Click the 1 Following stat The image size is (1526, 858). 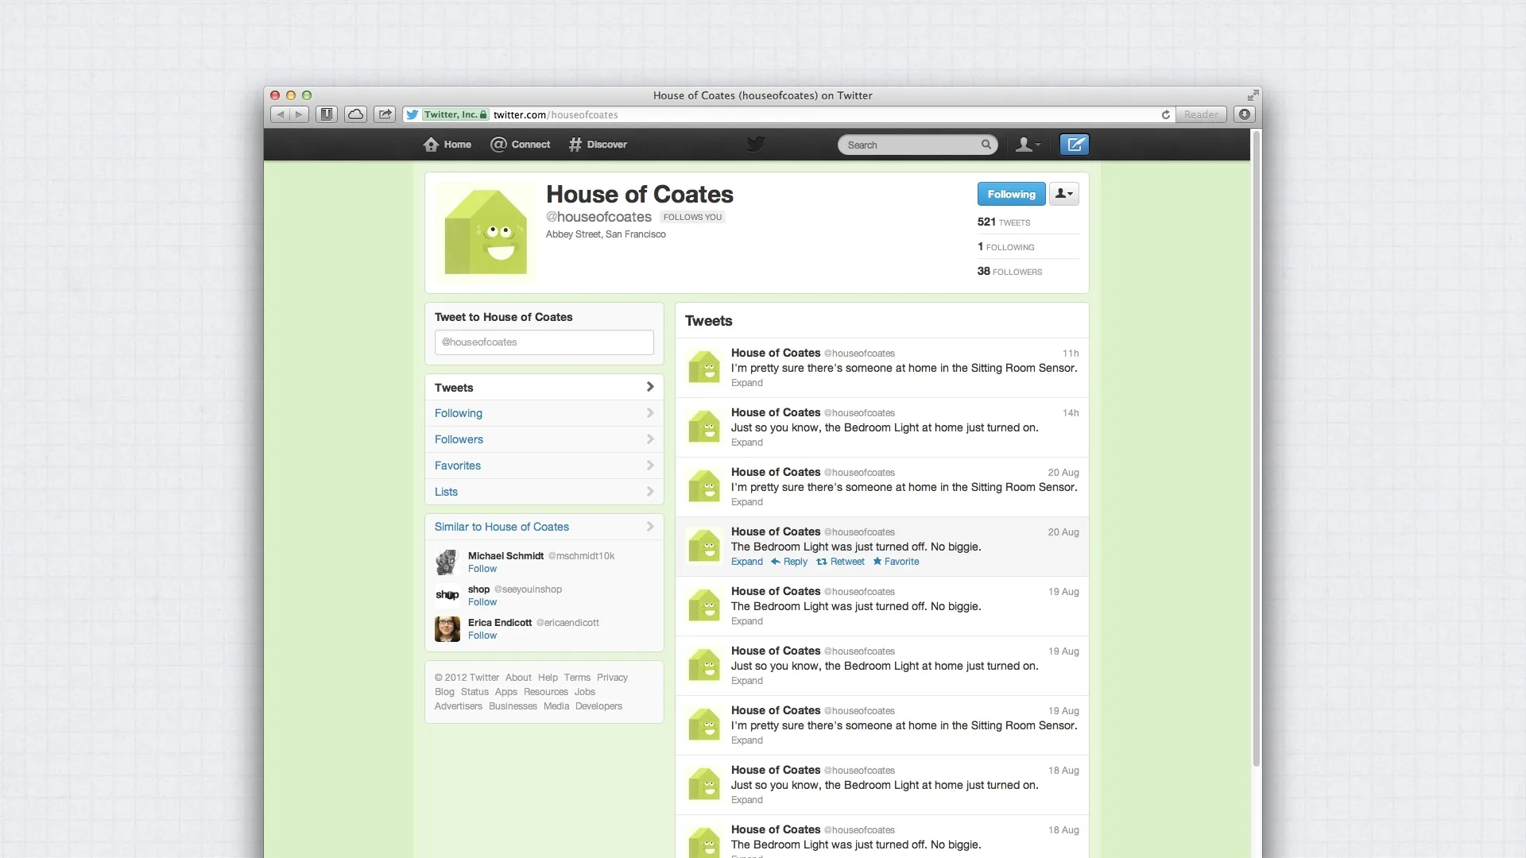pyautogui.click(x=1005, y=247)
